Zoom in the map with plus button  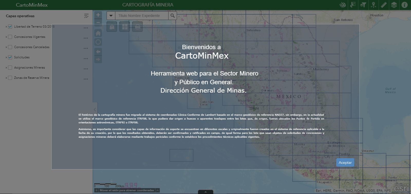(98, 15)
